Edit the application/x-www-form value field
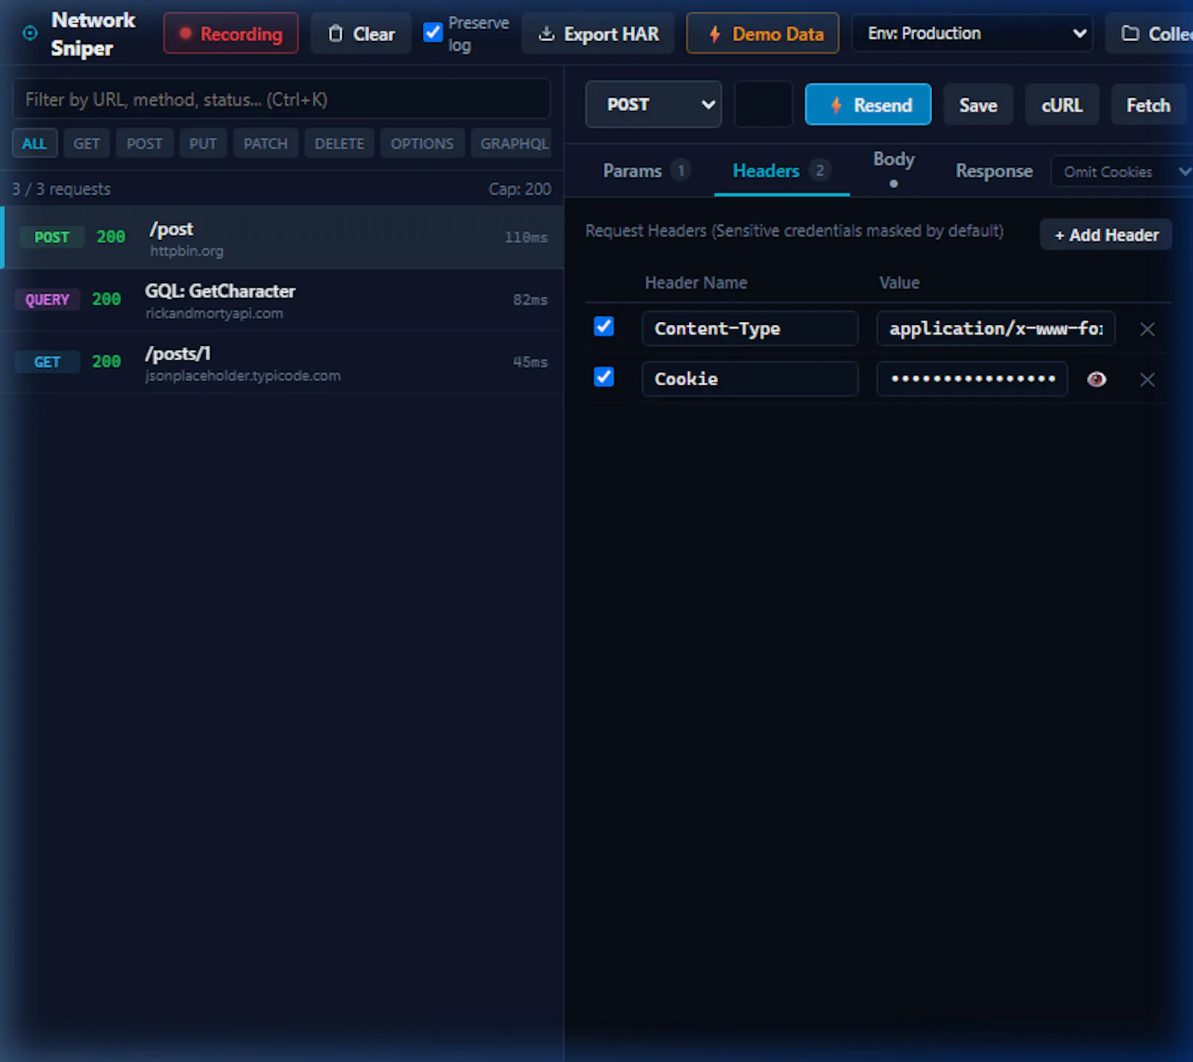The image size is (1193, 1062). (995, 329)
